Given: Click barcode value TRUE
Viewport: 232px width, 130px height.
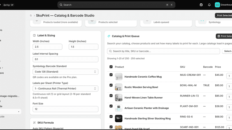Looking at the screenshot, I should pos(206,85).
